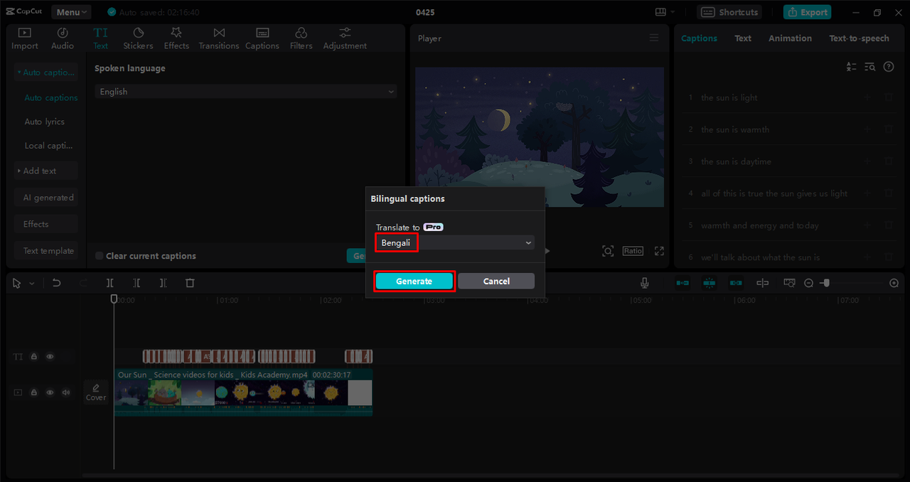Click the Cover edit button
The width and height of the screenshot is (910, 482).
[96, 392]
